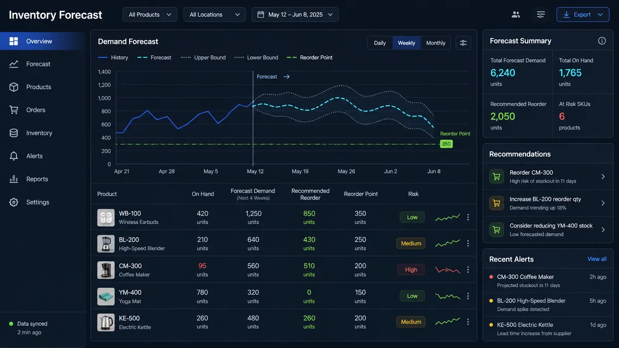Image resolution: width=619 pixels, height=348 pixels.
Task: Open the more options menu for CM-300 row
Action: tap(468, 270)
